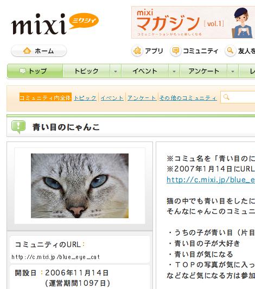Open the c.mixi.jp/blue_e... hyperlink

[211, 180]
